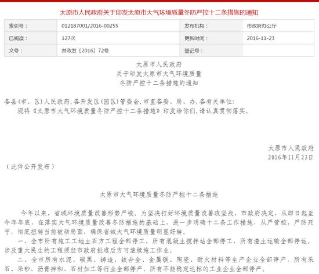Select index number 012187001/2016-00255
Image resolution: width=319 pixels, height=274 pixels.
[90, 26]
